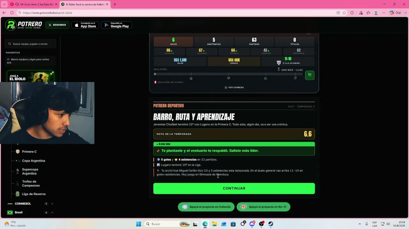Click the Última Hora green news banner
This screenshot has width=409, height=229.
(234, 149)
